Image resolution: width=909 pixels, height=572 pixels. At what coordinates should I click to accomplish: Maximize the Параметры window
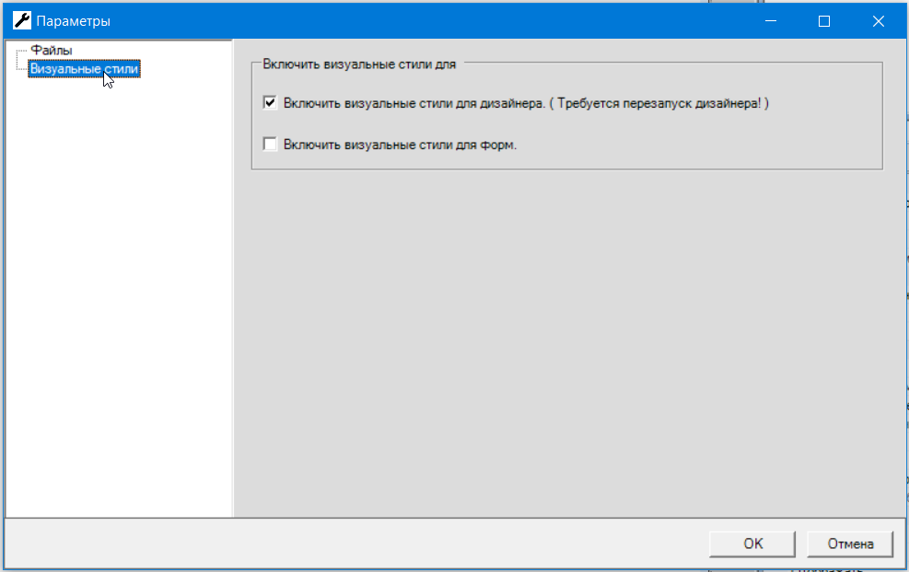[824, 20]
